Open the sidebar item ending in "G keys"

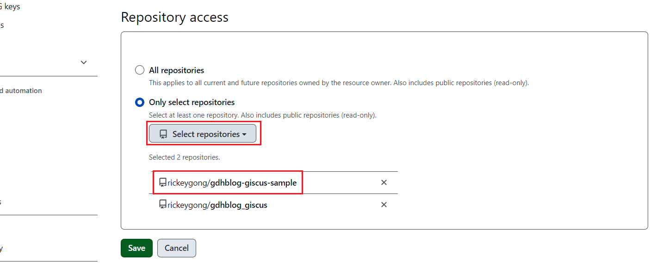pos(9,7)
